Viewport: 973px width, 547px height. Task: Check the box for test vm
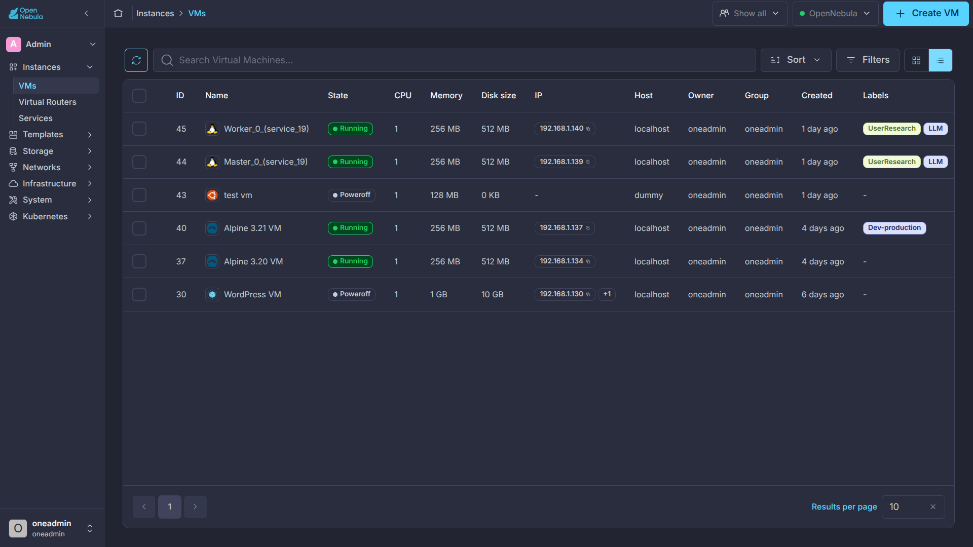point(139,195)
